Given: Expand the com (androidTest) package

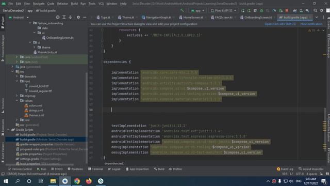Looking at the screenshot, I should coord(17,57).
